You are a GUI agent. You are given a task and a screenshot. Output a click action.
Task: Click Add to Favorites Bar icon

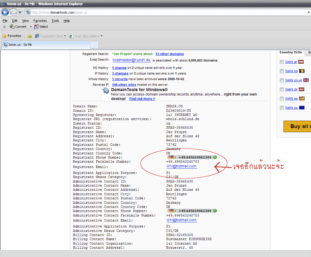(30, 36)
